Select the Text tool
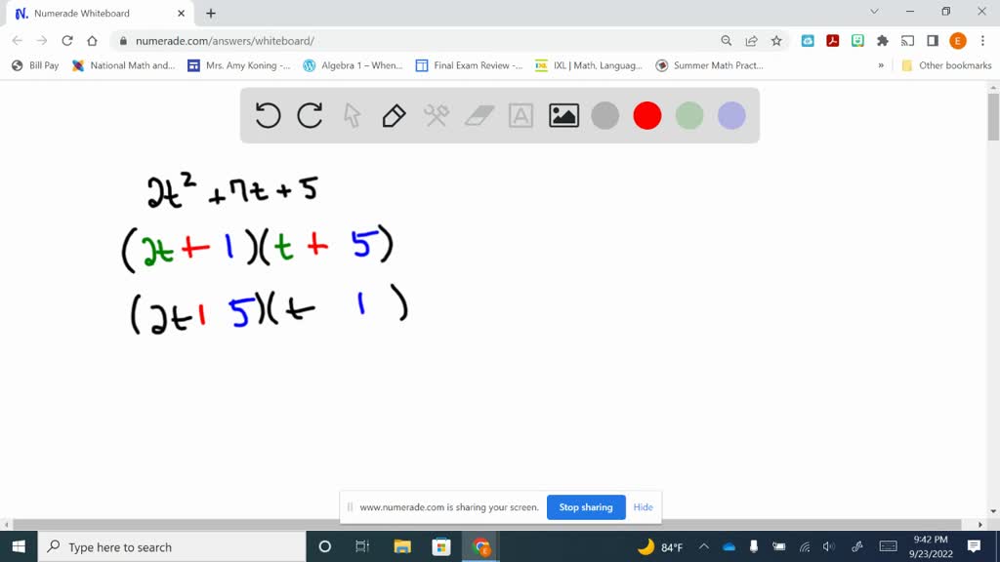The width and height of the screenshot is (1000, 562). point(520,115)
